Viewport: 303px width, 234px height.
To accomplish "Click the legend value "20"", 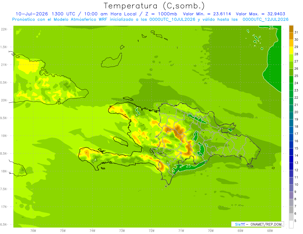I will point(296,112).
